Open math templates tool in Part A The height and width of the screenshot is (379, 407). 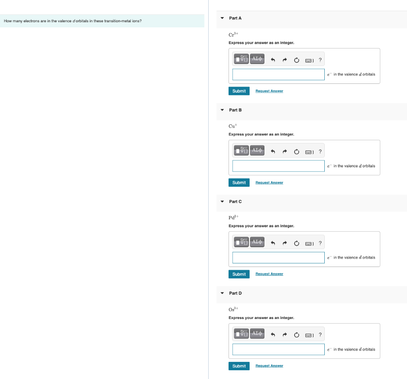241,59
